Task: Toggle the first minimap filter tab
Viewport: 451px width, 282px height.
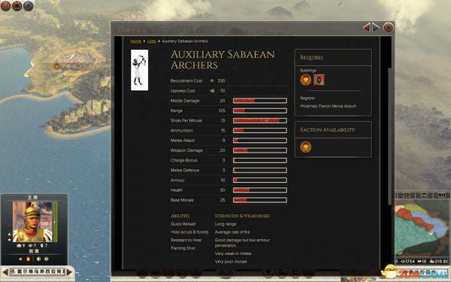Action: click(406, 196)
